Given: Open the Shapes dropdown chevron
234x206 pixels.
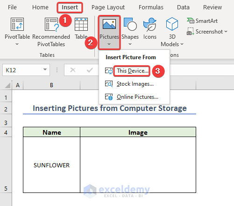Looking at the screenshot, I should click(x=130, y=44).
